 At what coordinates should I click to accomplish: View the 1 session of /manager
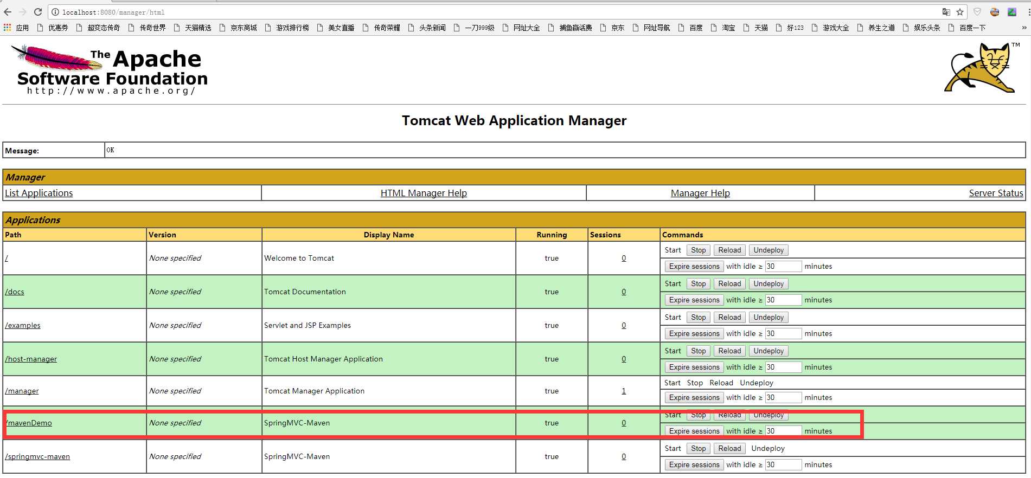tap(624, 391)
